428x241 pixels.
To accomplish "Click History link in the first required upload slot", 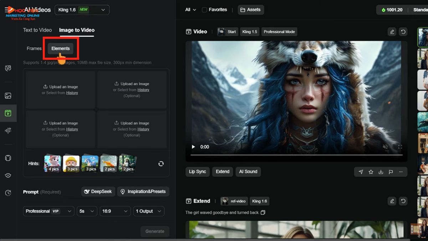I will tap(72, 93).
